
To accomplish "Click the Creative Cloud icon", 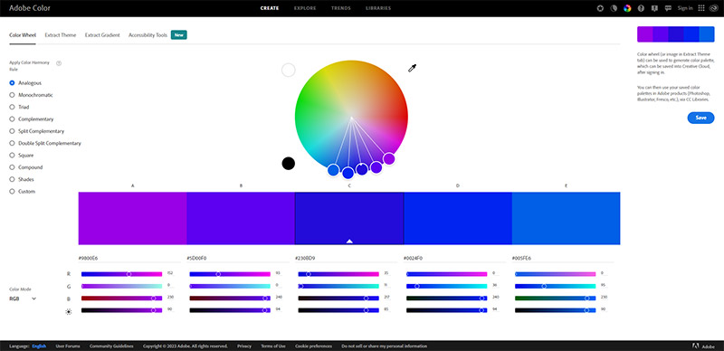I will 713,8.
